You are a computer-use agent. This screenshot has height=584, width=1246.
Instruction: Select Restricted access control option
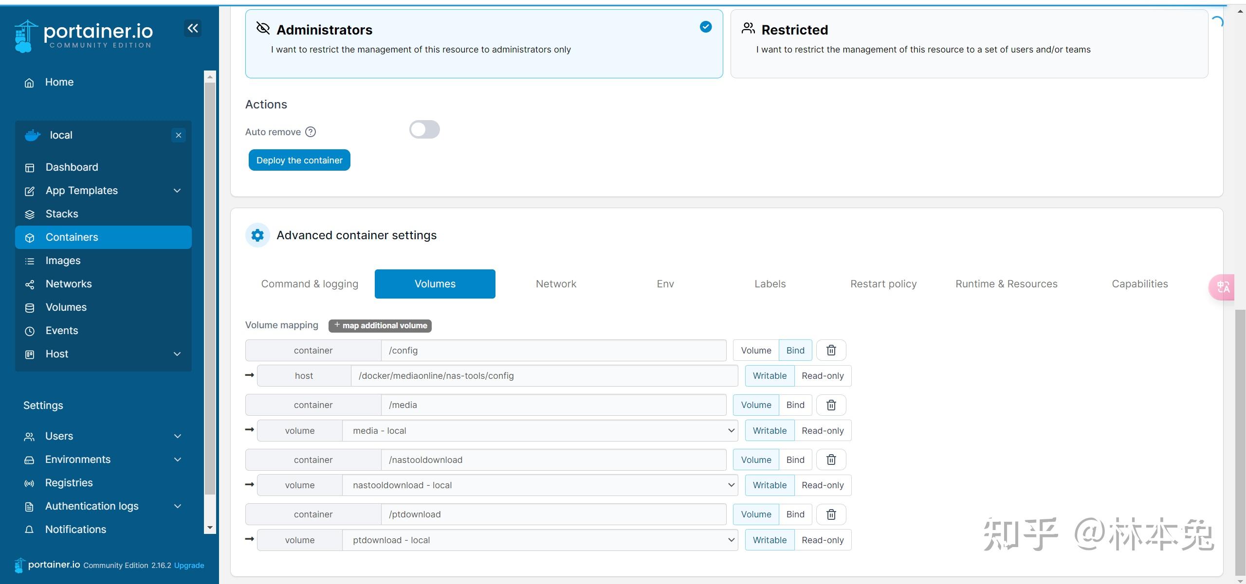[969, 44]
